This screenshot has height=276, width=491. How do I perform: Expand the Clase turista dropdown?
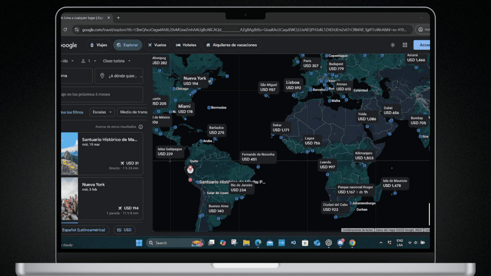tap(117, 61)
